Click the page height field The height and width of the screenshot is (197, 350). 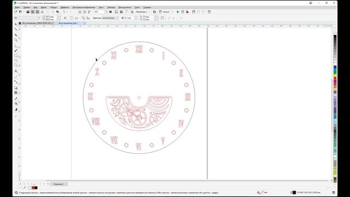click(51, 19)
